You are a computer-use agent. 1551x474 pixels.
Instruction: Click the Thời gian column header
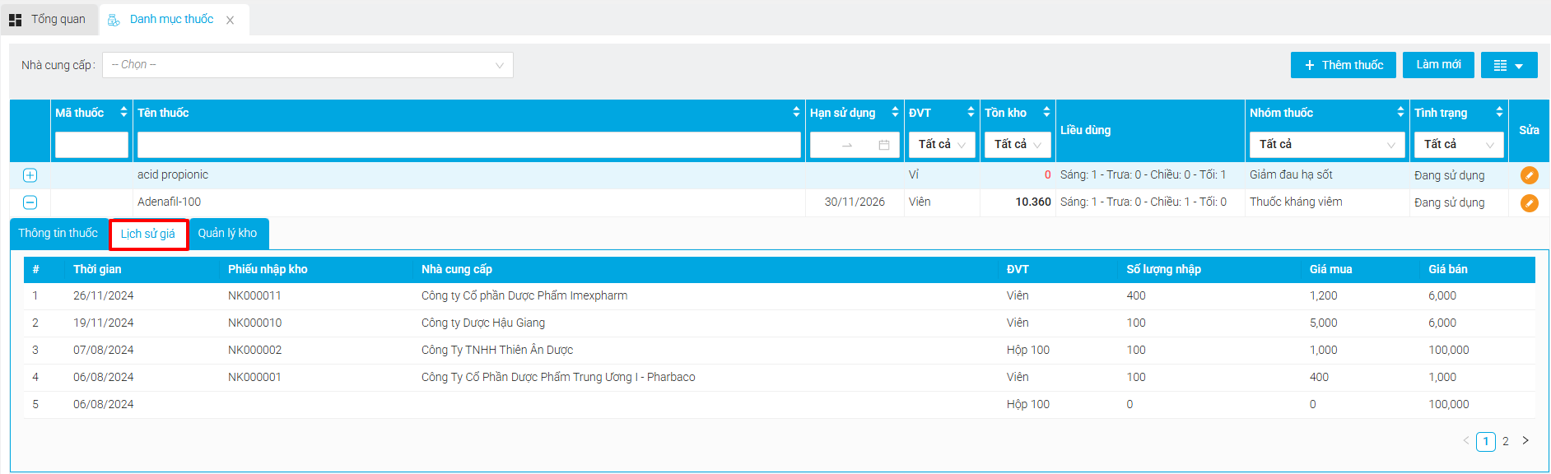click(97, 269)
